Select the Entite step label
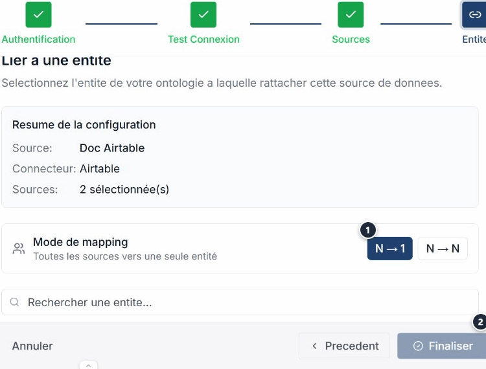Screen dimensions: 486x369 coord(474,39)
